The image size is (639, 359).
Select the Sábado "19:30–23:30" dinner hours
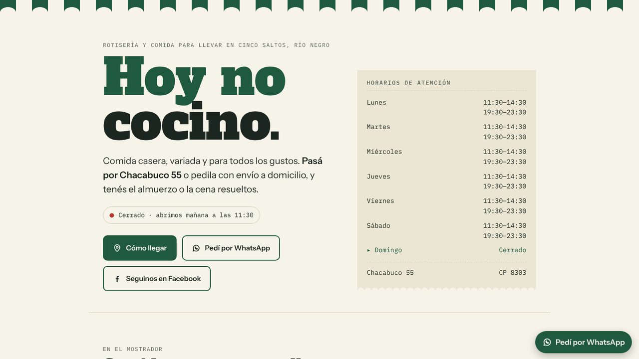[x=504, y=235]
